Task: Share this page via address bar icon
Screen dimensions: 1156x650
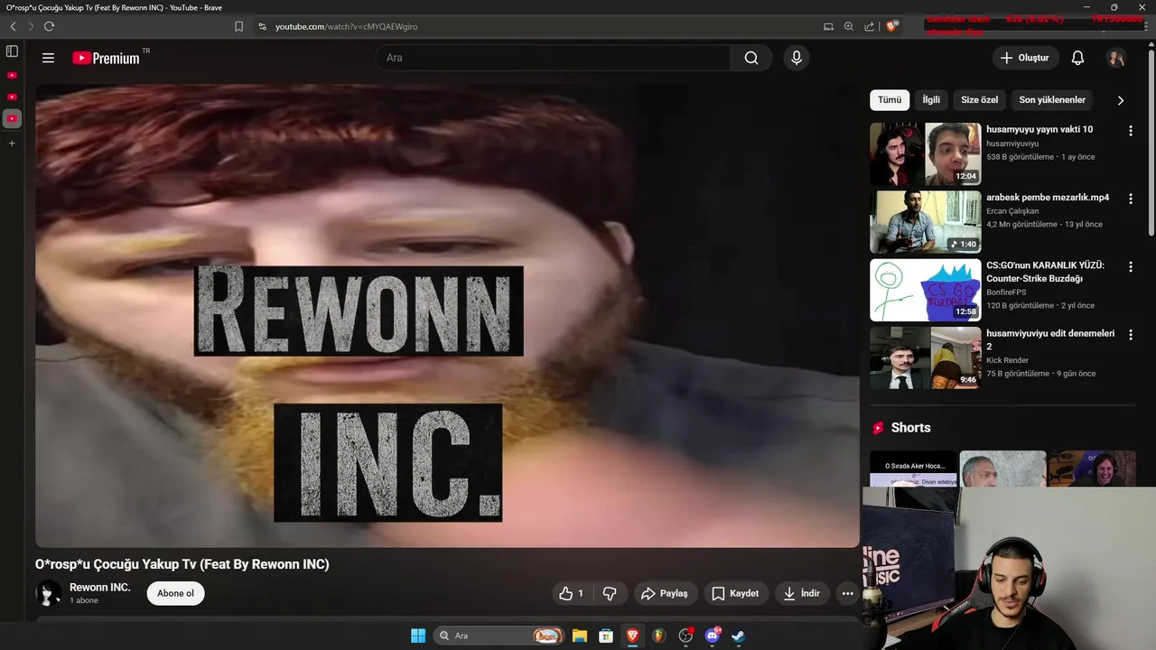Action: 869,26
